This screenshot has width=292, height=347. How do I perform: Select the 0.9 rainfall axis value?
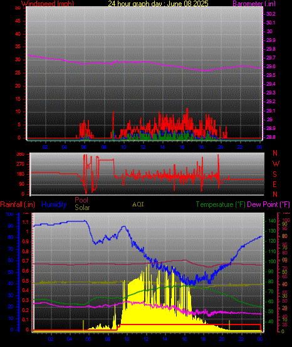(x=26, y=242)
